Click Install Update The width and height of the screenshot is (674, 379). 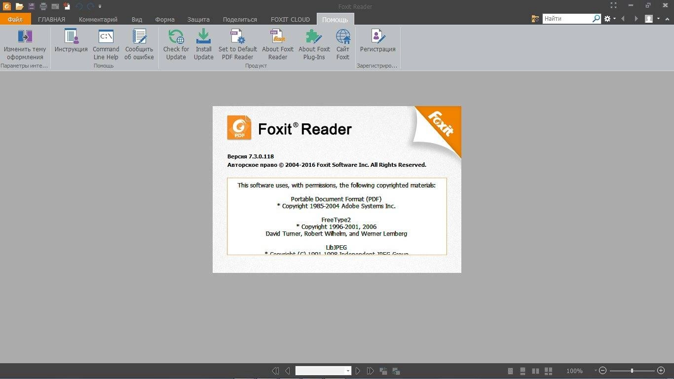pyautogui.click(x=203, y=44)
